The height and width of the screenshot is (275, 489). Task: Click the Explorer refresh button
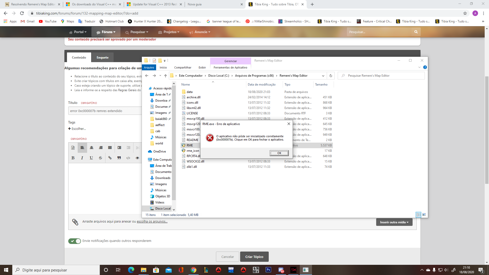pyautogui.click(x=331, y=76)
